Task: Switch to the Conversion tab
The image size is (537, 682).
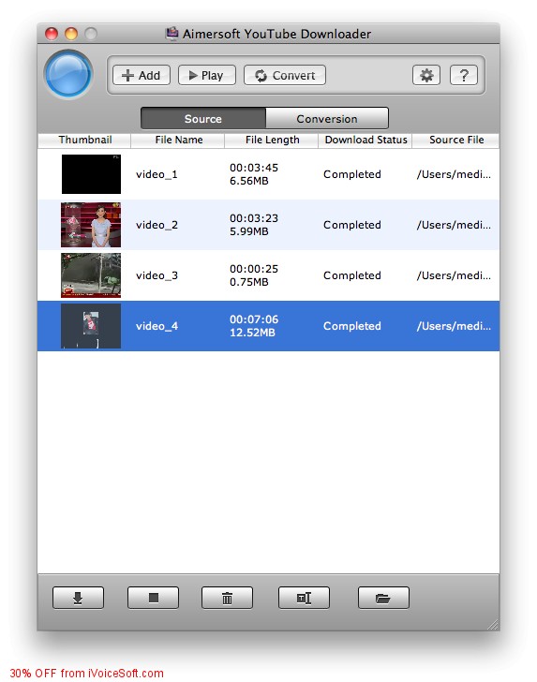Action: click(327, 118)
